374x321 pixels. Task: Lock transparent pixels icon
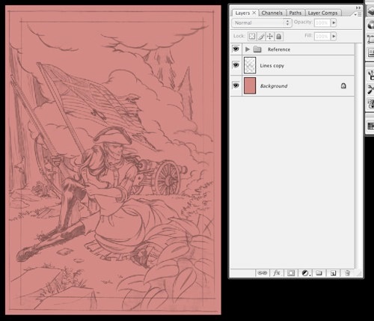click(x=252, y=37)
